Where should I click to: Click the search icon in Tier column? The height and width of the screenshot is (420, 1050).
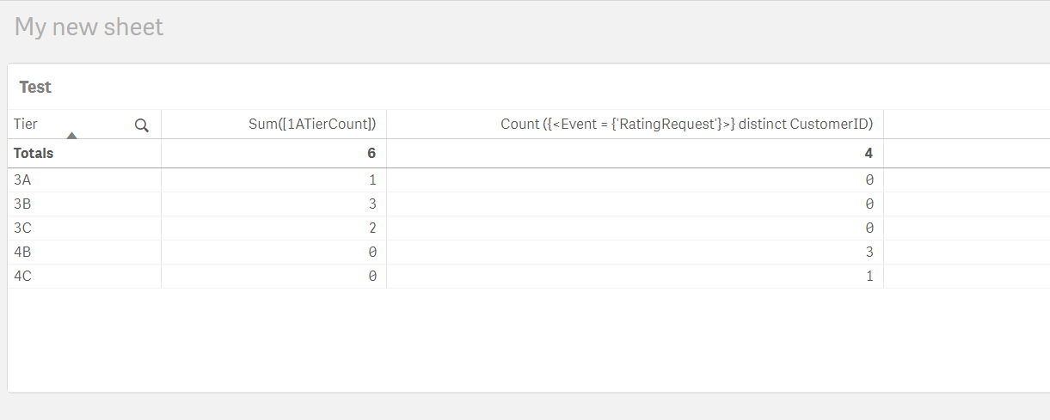coord(142,125)
